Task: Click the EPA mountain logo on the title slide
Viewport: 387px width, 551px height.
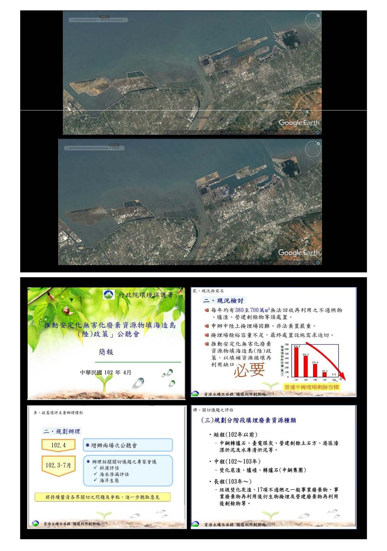Action: [109, 294]
